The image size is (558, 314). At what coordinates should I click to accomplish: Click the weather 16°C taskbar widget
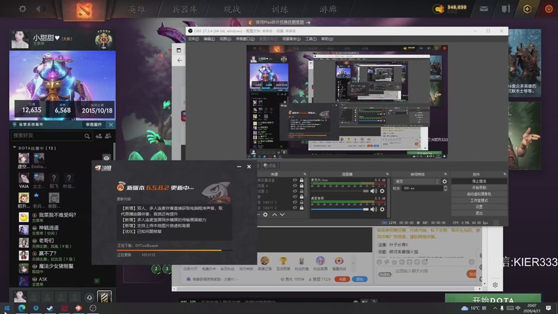[x=474, y=308]
